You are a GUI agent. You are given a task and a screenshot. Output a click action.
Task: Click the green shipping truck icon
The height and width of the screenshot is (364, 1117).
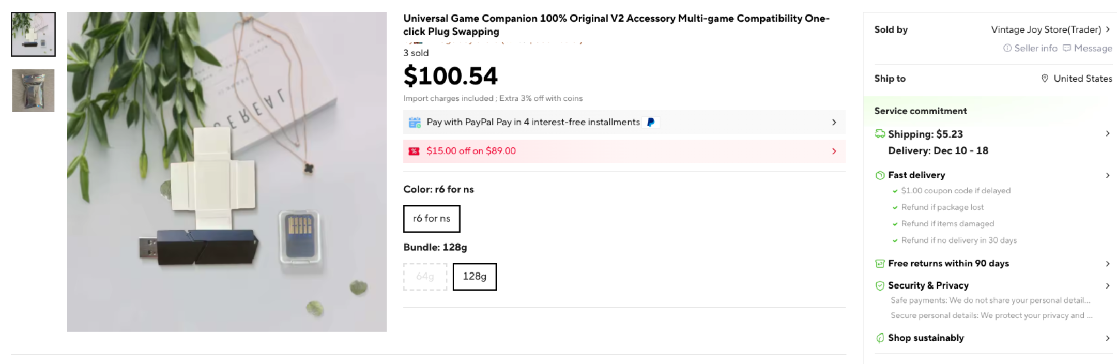pyautogui.click(x=880, y=134)
